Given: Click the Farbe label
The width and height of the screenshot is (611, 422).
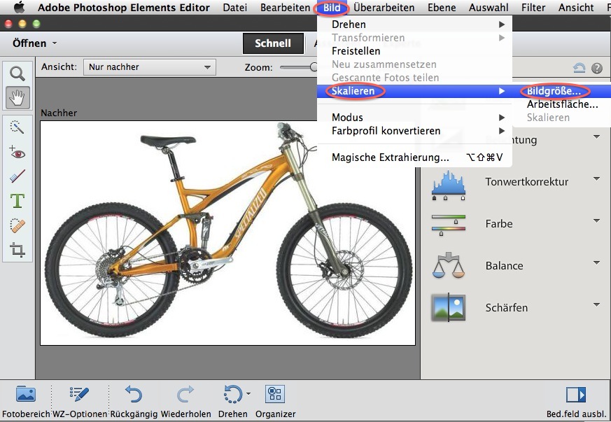Looking at the screenshot, I should [x=499, y=224].
